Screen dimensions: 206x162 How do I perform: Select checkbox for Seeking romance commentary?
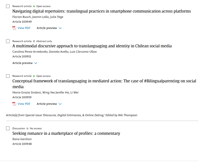point(8,128)
